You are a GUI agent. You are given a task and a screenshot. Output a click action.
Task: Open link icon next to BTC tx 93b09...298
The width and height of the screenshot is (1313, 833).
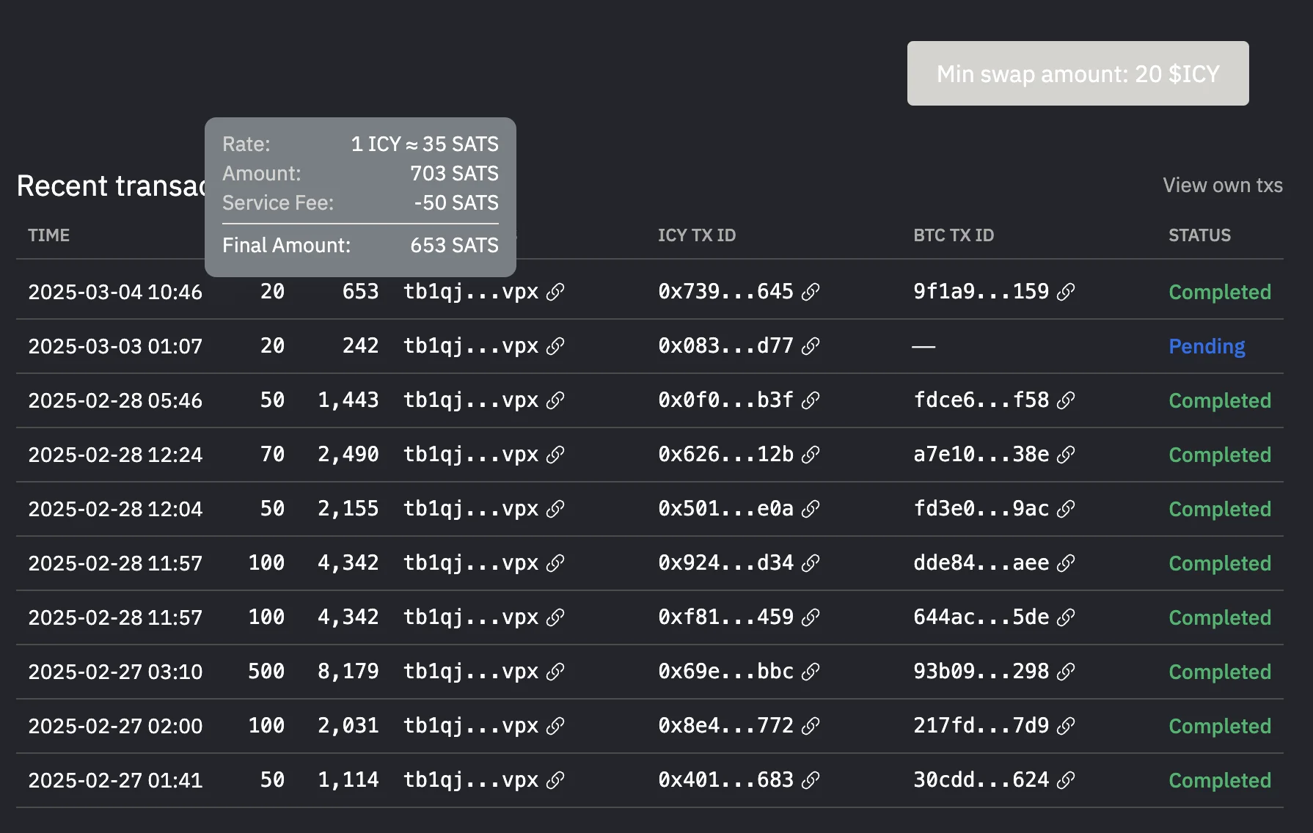(x=1066, y=672)
